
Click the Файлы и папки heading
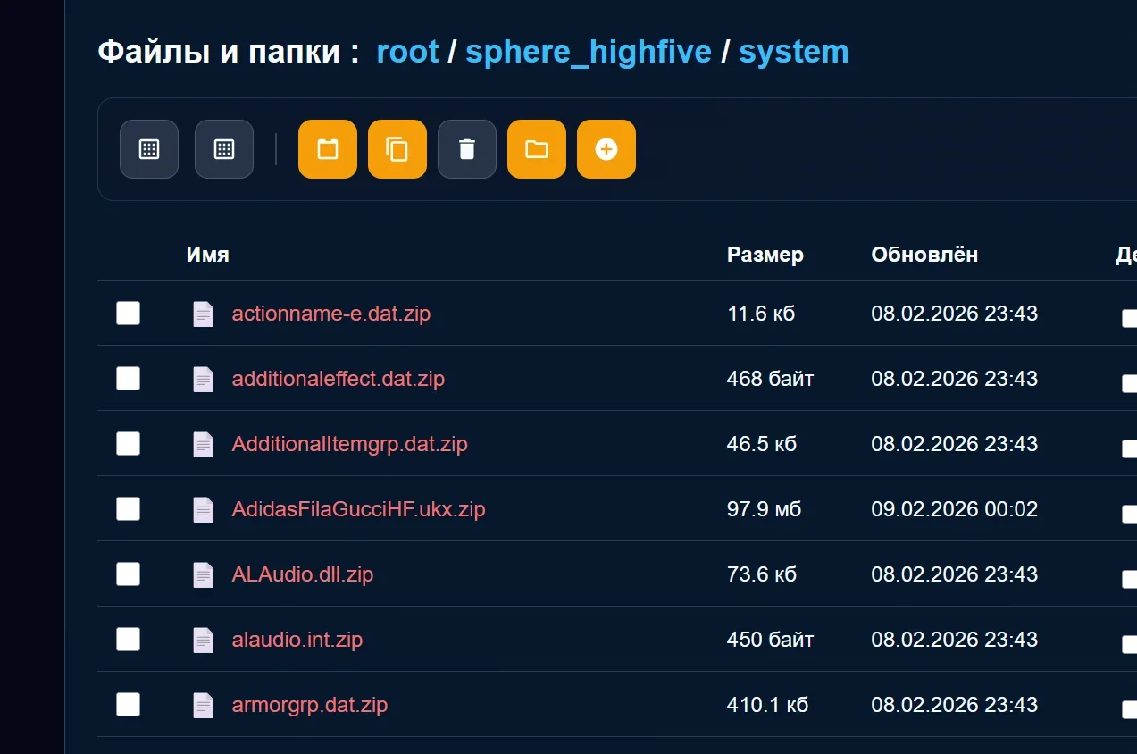click(x=228, y=52)
